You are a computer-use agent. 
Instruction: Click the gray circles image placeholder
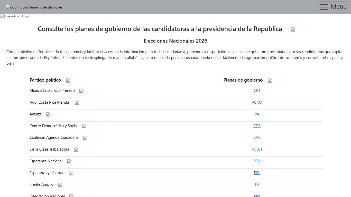15,16
